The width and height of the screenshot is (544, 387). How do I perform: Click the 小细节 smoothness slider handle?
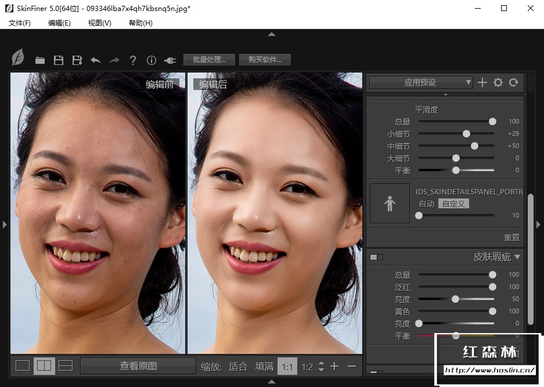point(466,134)
